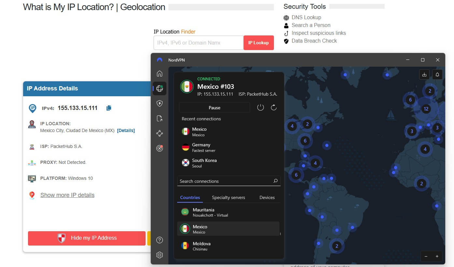Viewport: 454px width, 267px height.
Task: Click the hook icon for suspicious links
Action: [x=286, y=33]
